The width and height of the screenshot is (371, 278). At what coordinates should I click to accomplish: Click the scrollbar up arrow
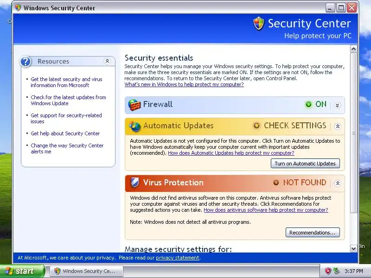pyautogui.click(x=354, y=49)
